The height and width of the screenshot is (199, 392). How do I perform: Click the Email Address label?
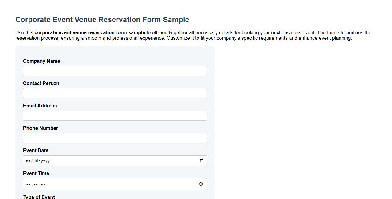(40, 106)
